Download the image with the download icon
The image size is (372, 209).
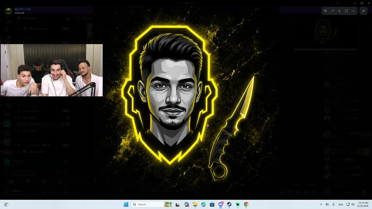[x=339, y=11]
